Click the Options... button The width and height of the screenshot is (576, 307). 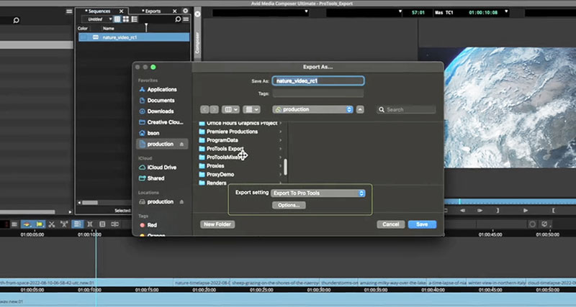click(x=289, y=206)
